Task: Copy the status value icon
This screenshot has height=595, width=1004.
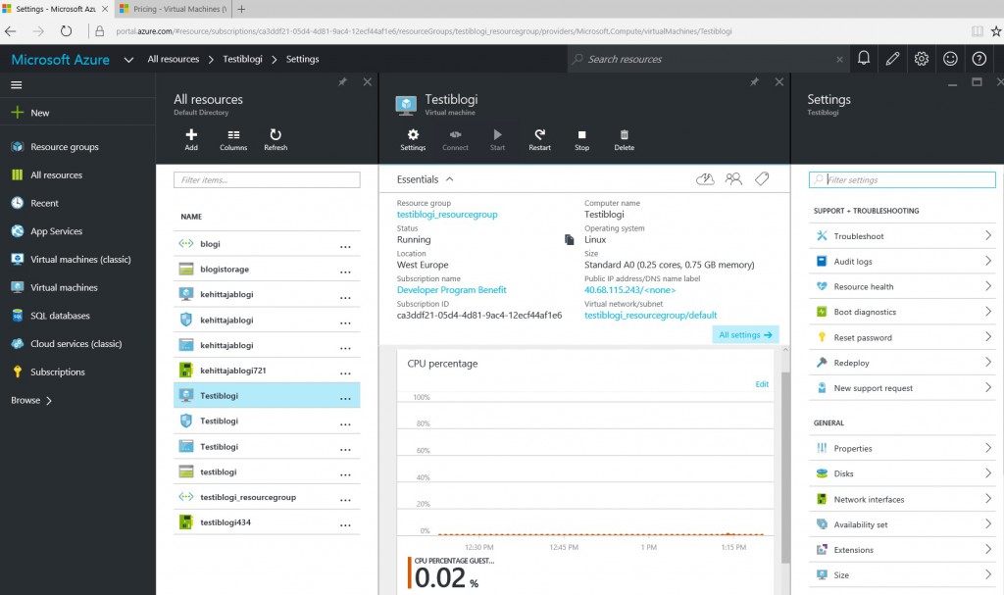Action: pos(570,239)
